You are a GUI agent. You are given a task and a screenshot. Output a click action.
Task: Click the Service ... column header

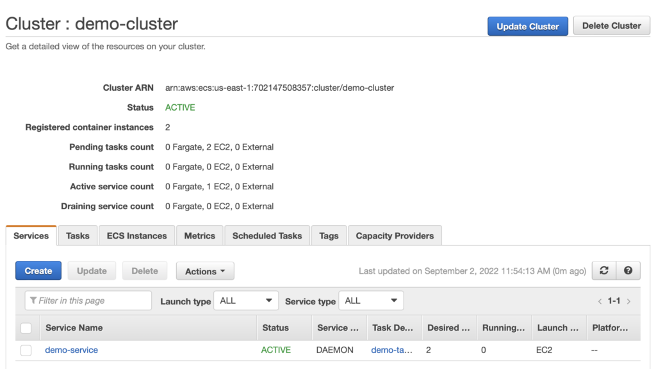tap(338, 327)
